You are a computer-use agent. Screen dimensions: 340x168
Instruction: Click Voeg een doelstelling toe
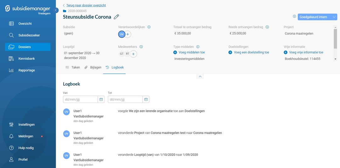(x=251, y=52)
